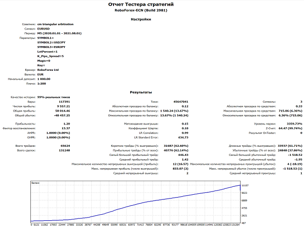Viewport: 304px width, 228px height.
Task: Click the SYMBOL3=EURJPY parameter line
Action: click(51, 47)
